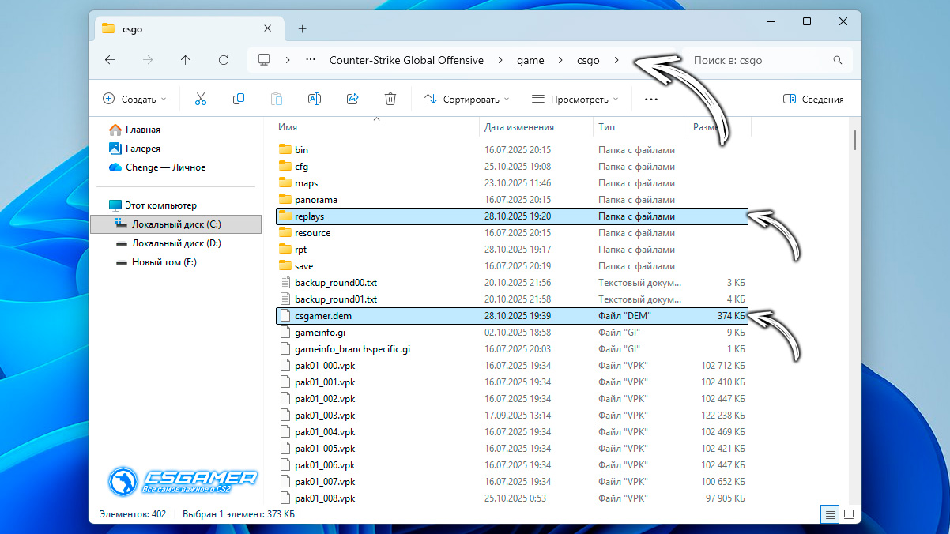950x534 pixels.
Task: Select Этот компьютер in navigation pane
Action: click(153, 205)
